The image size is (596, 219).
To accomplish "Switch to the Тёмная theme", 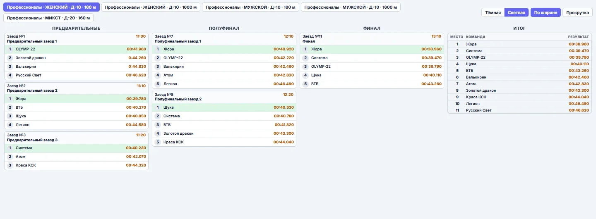I will [x=493, y=13].
